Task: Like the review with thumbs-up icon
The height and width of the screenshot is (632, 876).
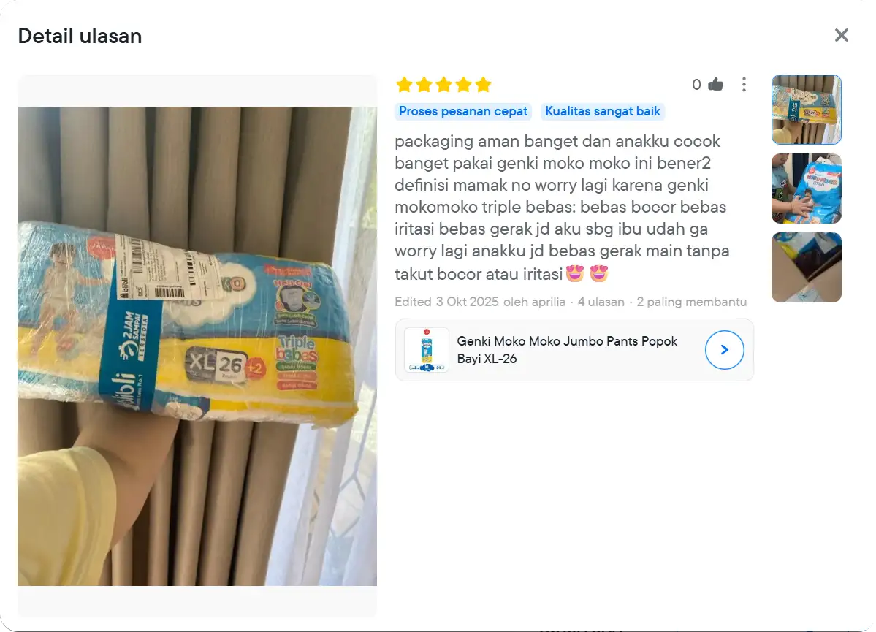Action: (716, 84)
